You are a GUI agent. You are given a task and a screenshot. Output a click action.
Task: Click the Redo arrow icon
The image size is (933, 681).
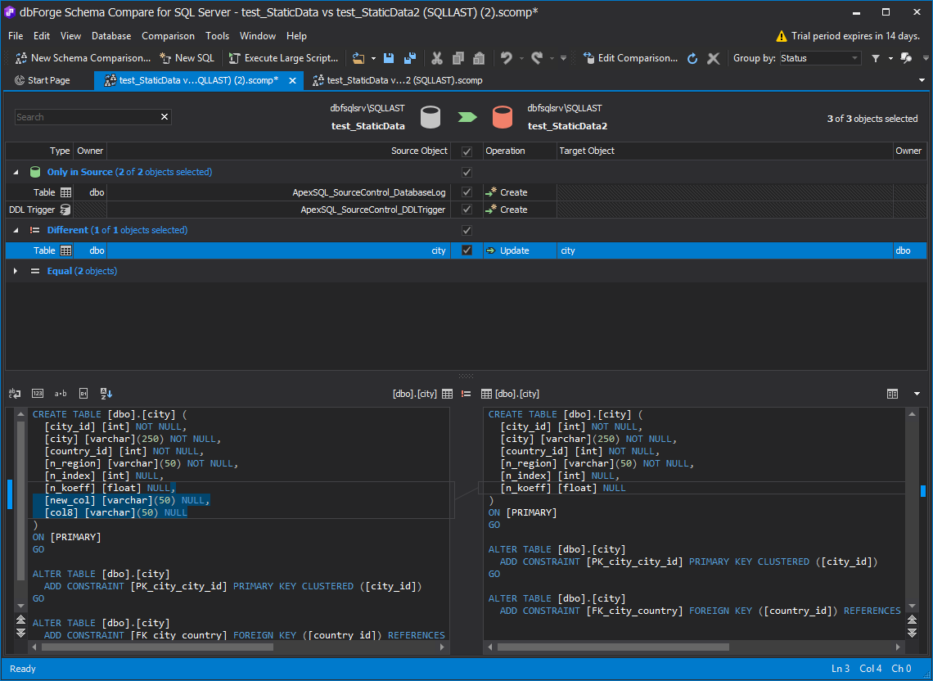538,58
